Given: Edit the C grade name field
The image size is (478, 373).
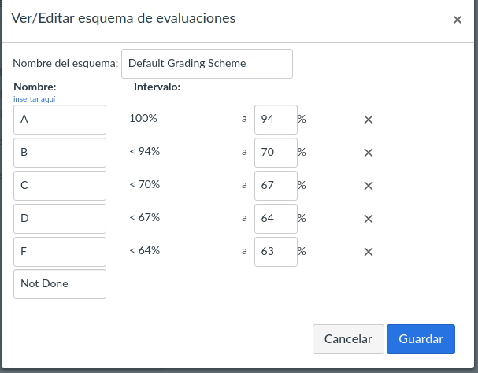Looking at the screenshot, I should tap(60, 186).
